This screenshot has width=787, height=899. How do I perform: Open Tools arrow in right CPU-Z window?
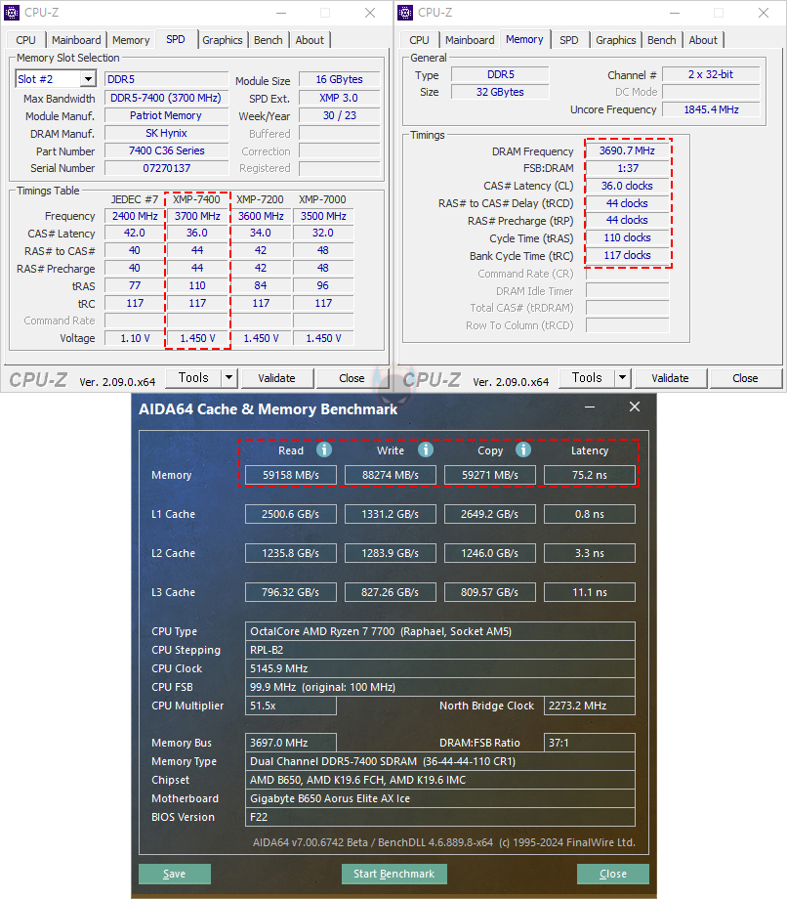point(623,378)
